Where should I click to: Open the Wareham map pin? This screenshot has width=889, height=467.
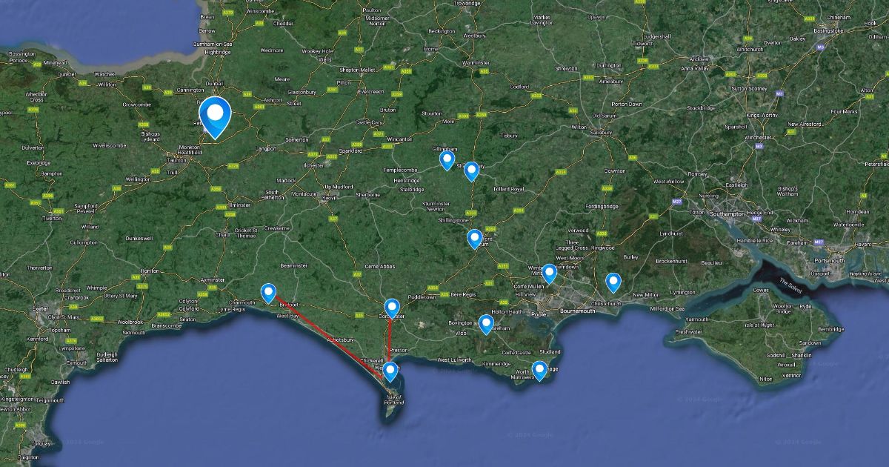[x=485, y=324]
